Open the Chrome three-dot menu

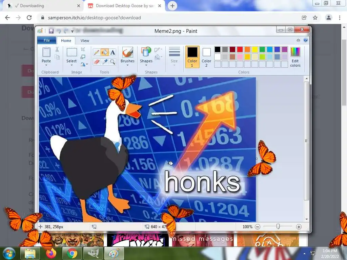340,18
